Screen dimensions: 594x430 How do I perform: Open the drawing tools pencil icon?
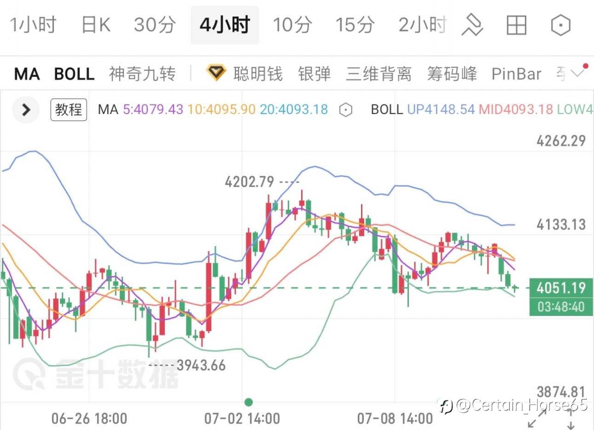point(472,25)
